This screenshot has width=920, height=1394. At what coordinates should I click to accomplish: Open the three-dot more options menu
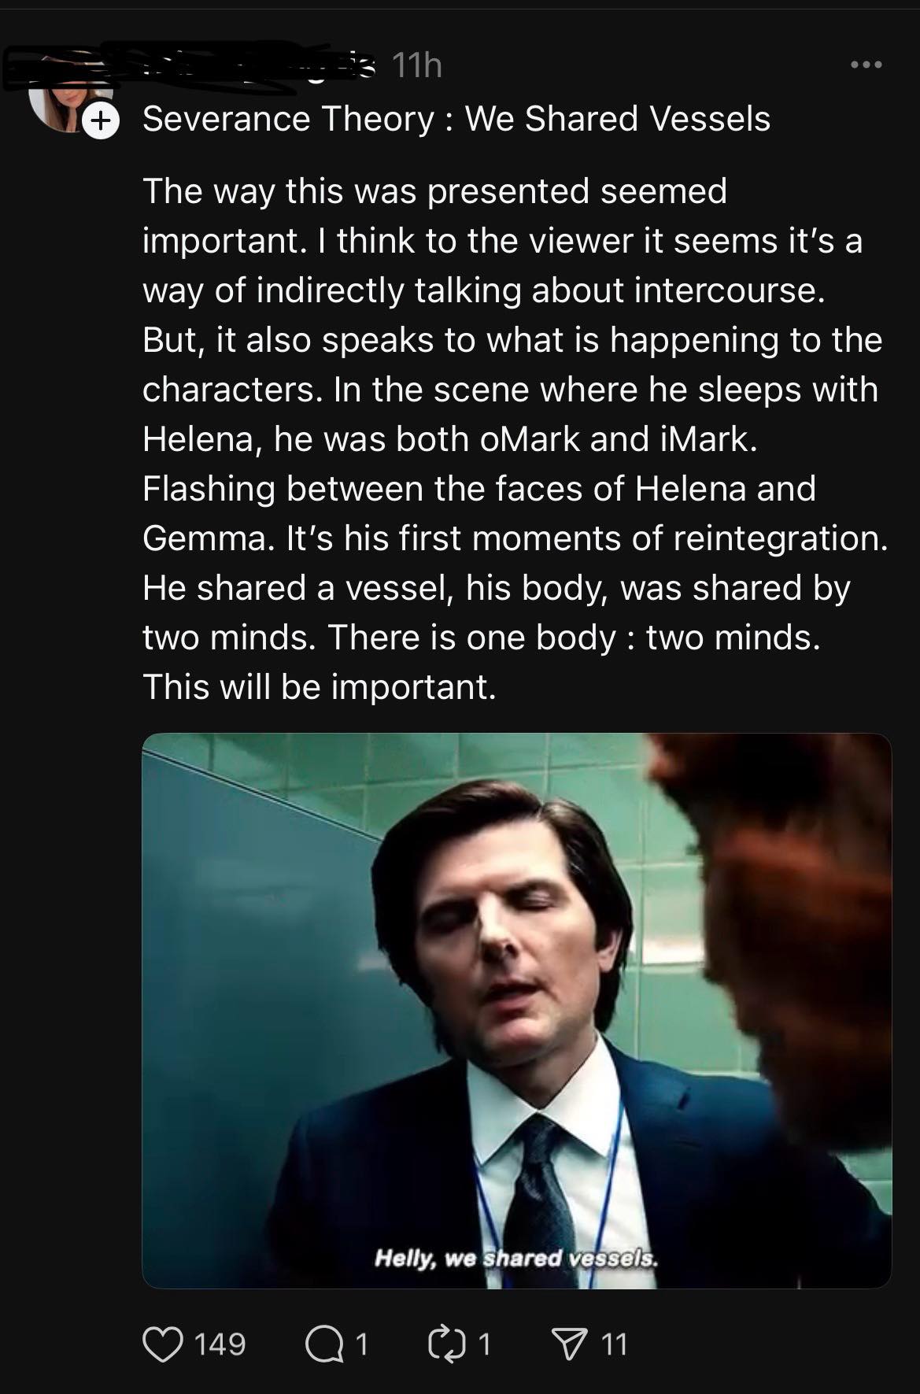pyautogui.click(x=866, y=65)
